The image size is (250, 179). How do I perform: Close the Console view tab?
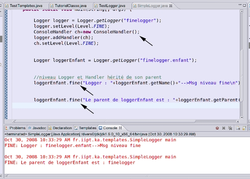click(x=120, y=128)
